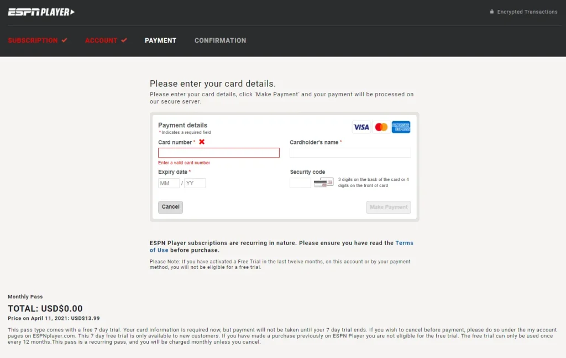Select the Payment step
The width and height of the screenshot is (566, 358).
click(x=161, y=40)
